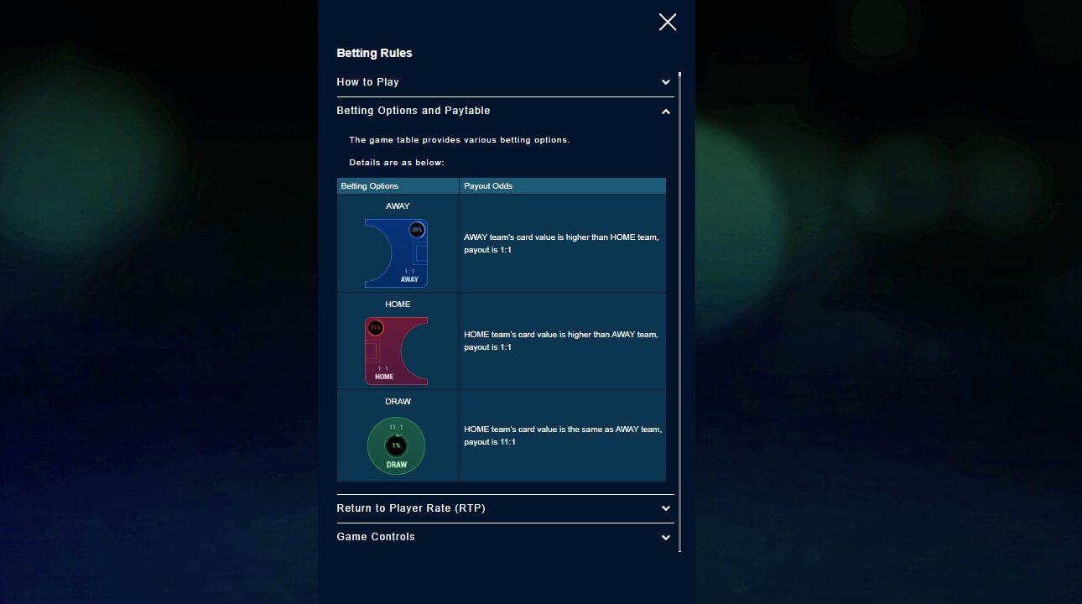
Task: Expand Return to Player Rate chevron arrow
Action: (x=665, y=508)
